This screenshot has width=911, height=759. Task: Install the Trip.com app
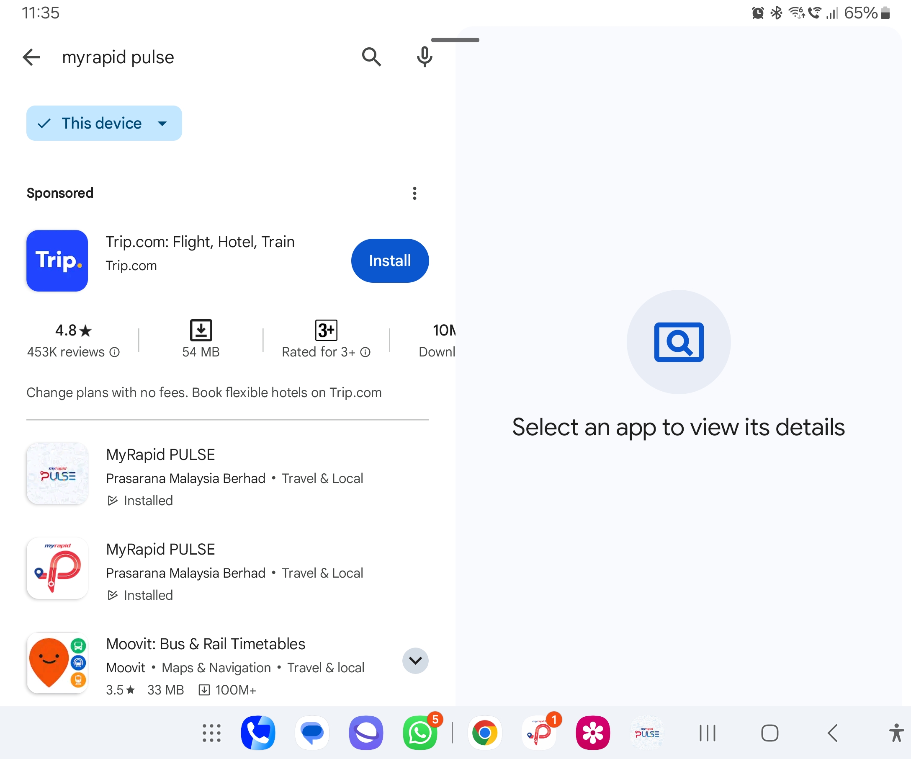(390, 261)
